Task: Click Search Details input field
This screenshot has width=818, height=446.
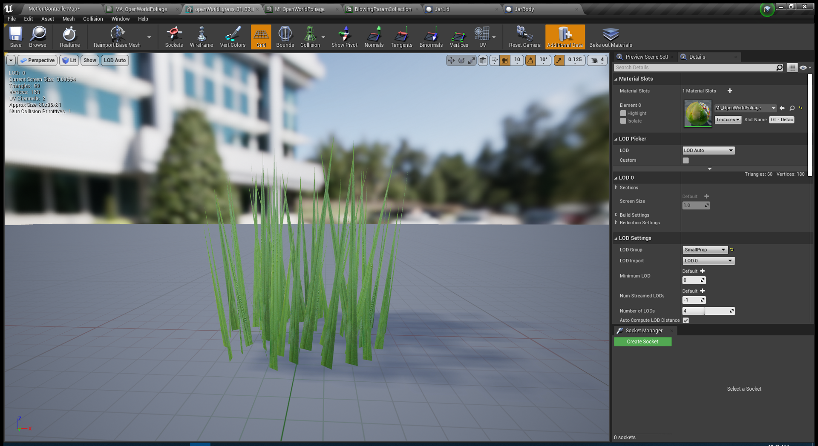Action: 694,67
